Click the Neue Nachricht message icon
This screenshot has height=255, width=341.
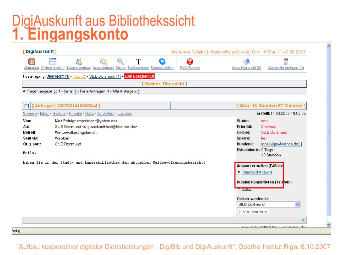point(246,61)
